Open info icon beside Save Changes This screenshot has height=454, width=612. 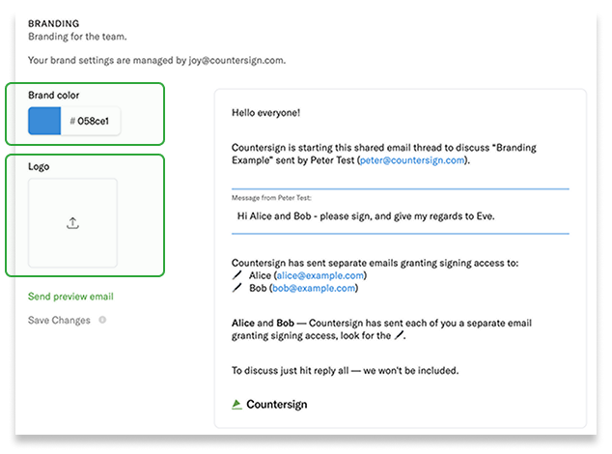click(102, 320)
